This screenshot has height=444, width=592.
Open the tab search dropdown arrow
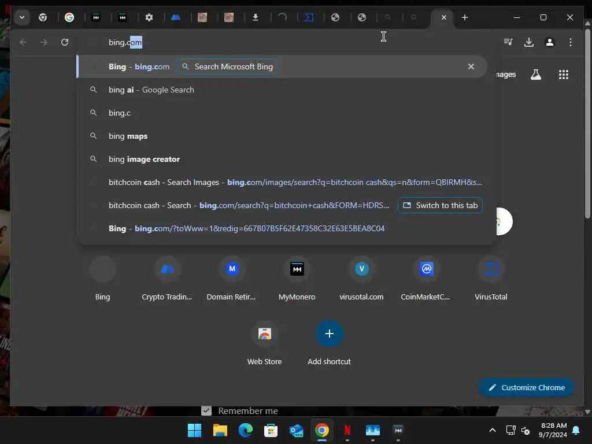coord(22,17)
